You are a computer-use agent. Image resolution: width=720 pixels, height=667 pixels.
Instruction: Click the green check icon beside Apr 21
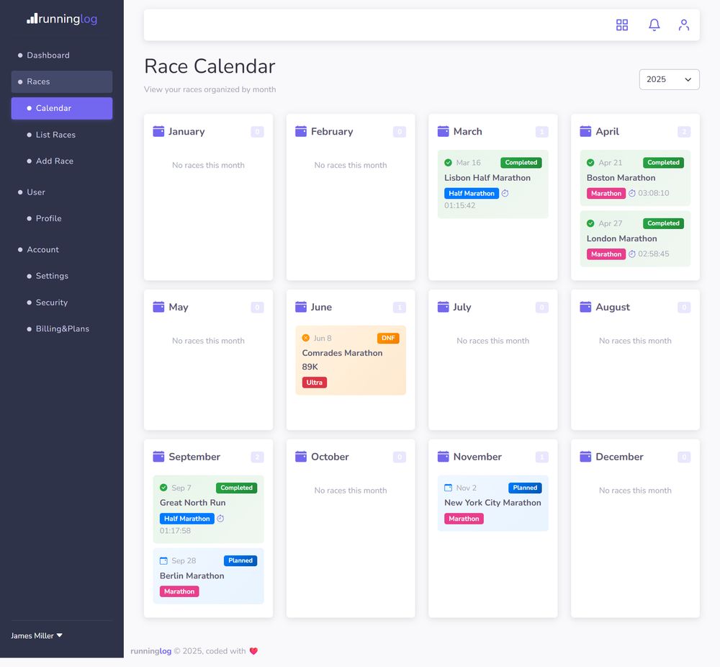click(590, 163)
